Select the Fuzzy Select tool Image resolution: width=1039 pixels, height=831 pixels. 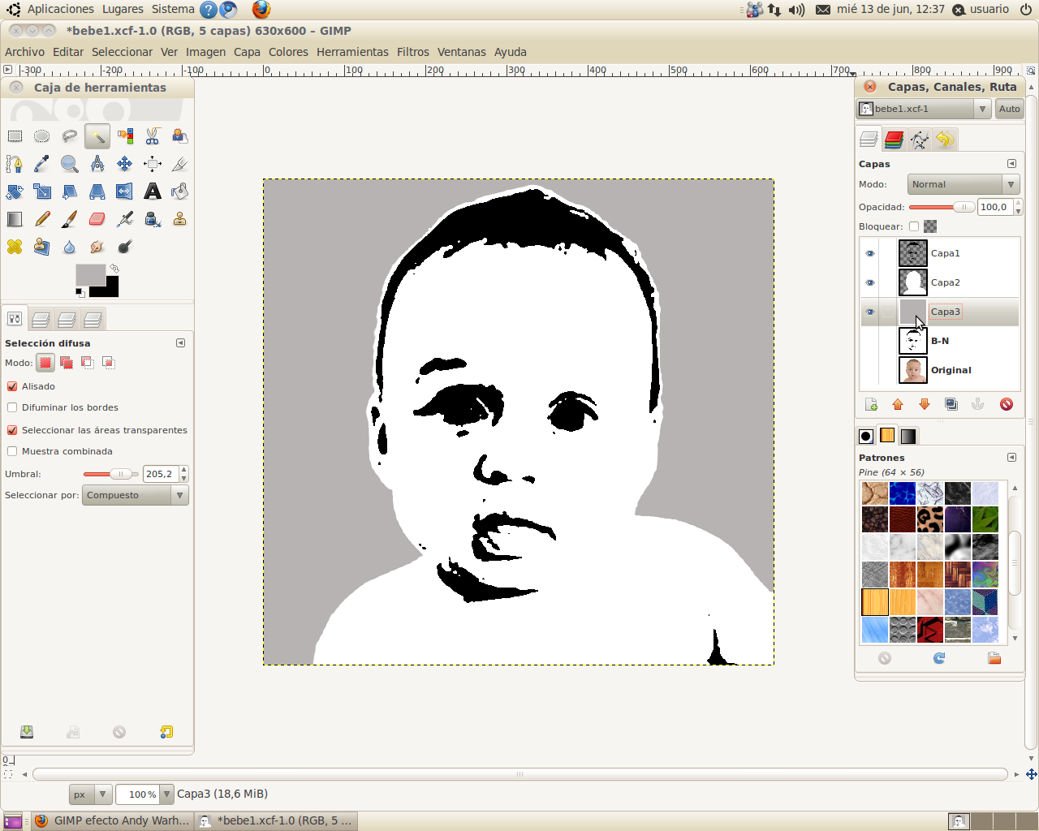click(x=97, y=136)
